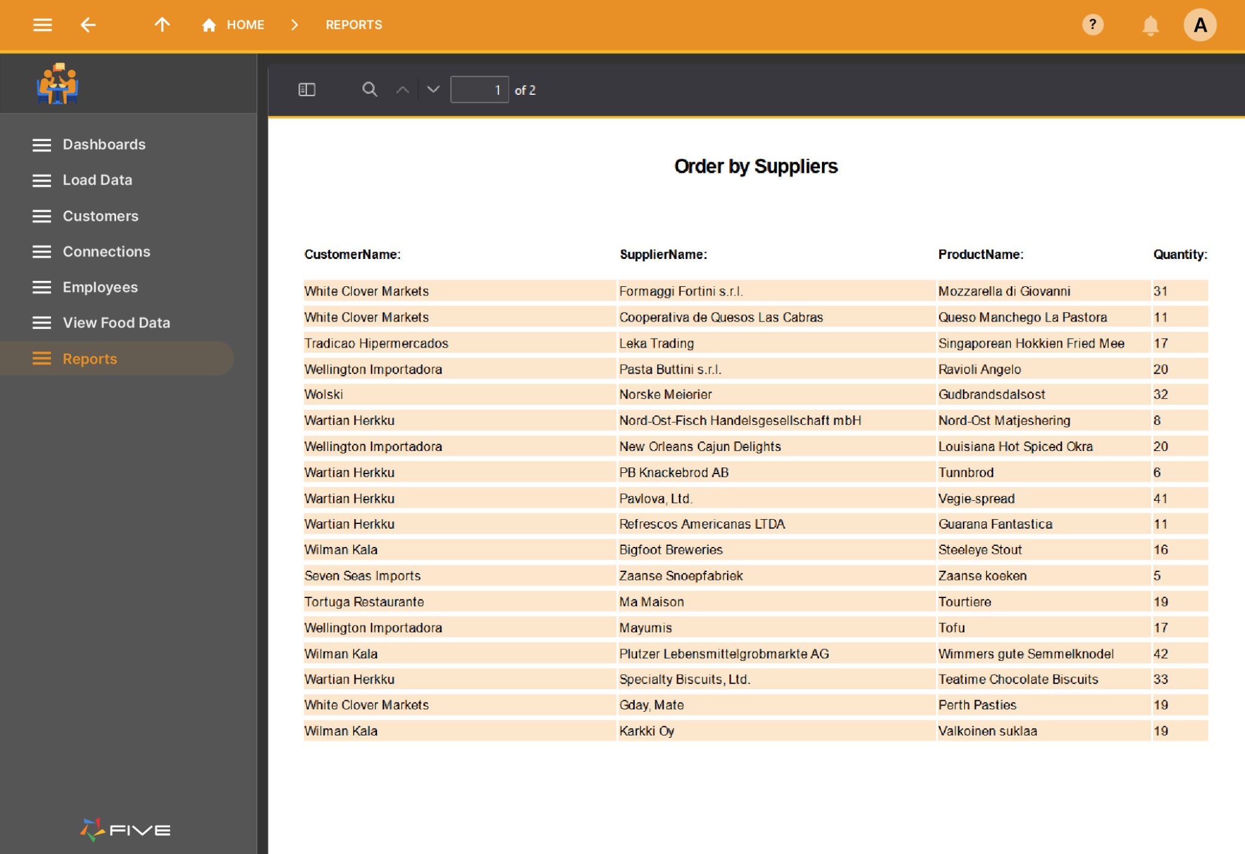Viewport: 1245px width, 854px height.
Task: Go to the previous page with up chevron
Action: [x=402, y=89]
